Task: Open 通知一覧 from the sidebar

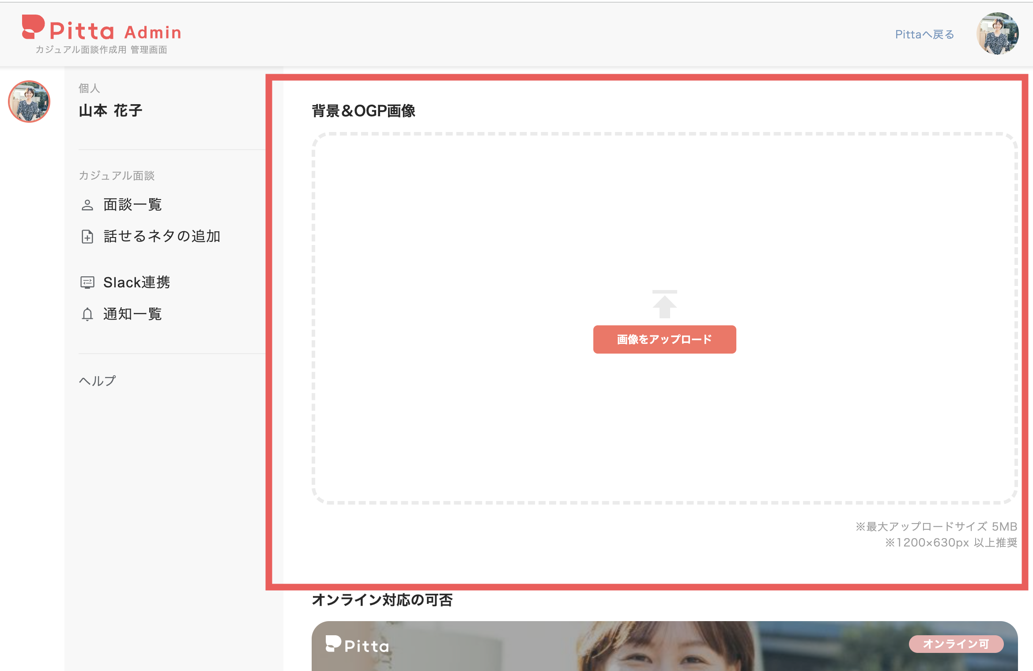Action: (x=132, y=314)
